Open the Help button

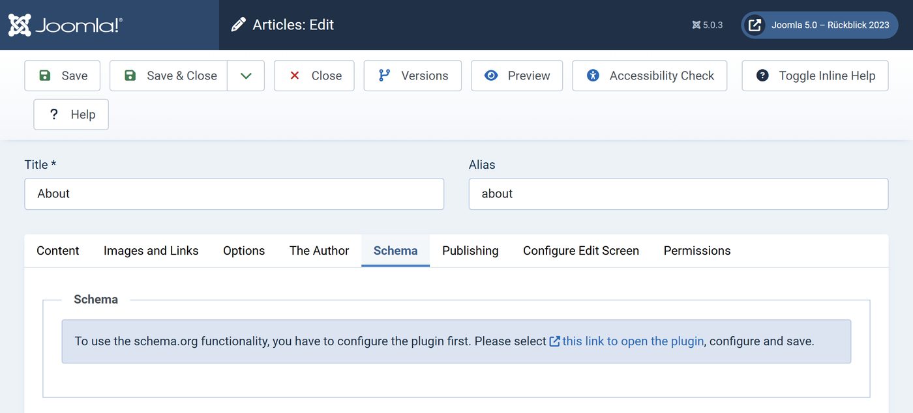(x=71, y=115)
